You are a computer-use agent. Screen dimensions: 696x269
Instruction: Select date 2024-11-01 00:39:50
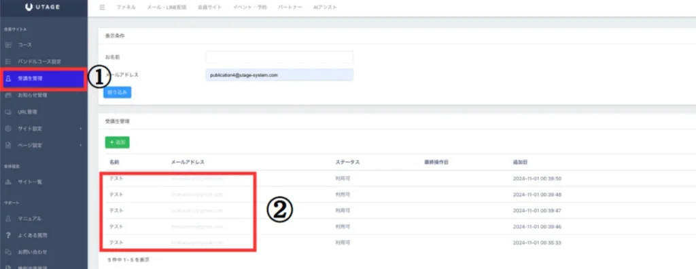point(538,179)
